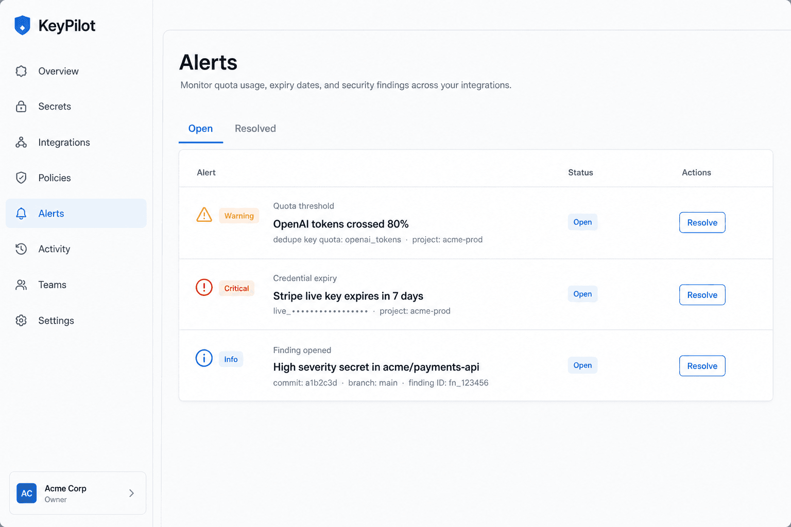791x527 pixels.
Task: Click the red critical exclamation icon
Action: coord(204,287)
